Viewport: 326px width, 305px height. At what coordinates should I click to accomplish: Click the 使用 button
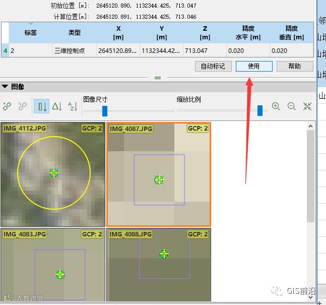click(254, 67)
